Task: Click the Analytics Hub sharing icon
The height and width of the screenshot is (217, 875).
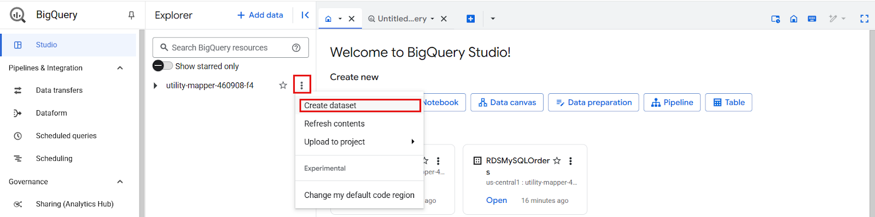Action: pyautogui.click(x=17, y=204)
